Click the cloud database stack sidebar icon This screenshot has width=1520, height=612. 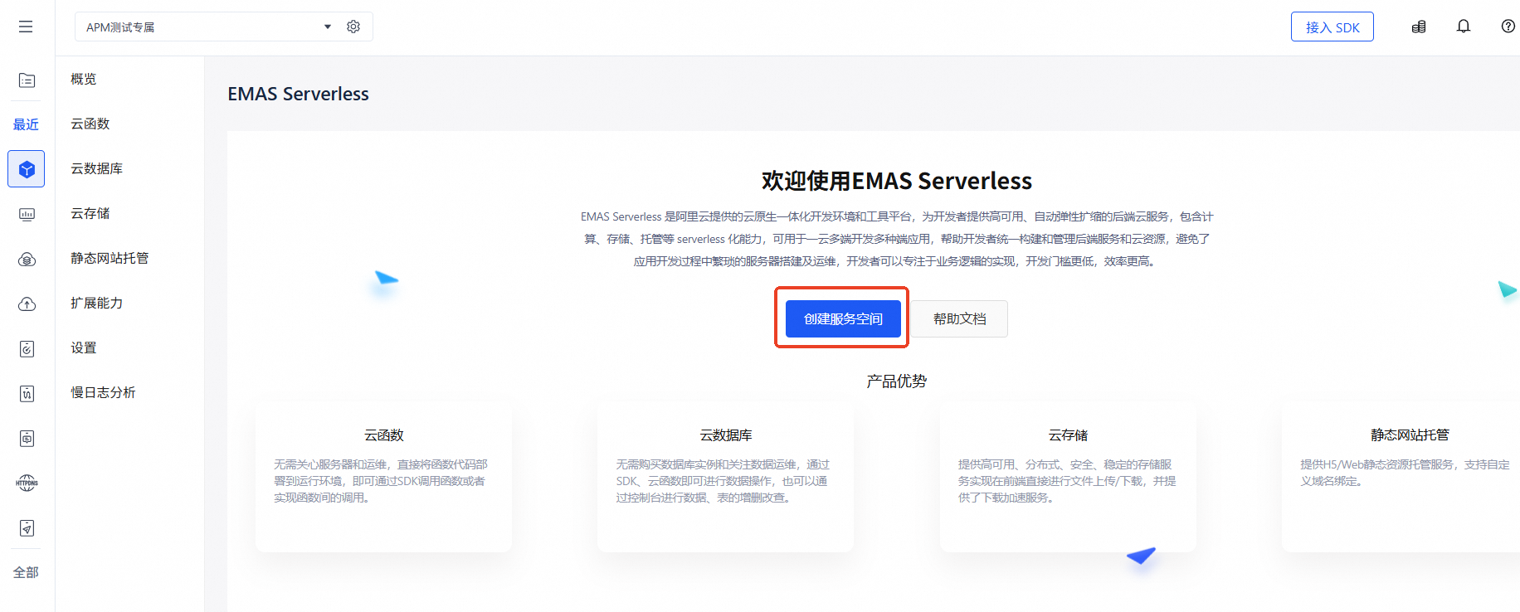(27, 260)
